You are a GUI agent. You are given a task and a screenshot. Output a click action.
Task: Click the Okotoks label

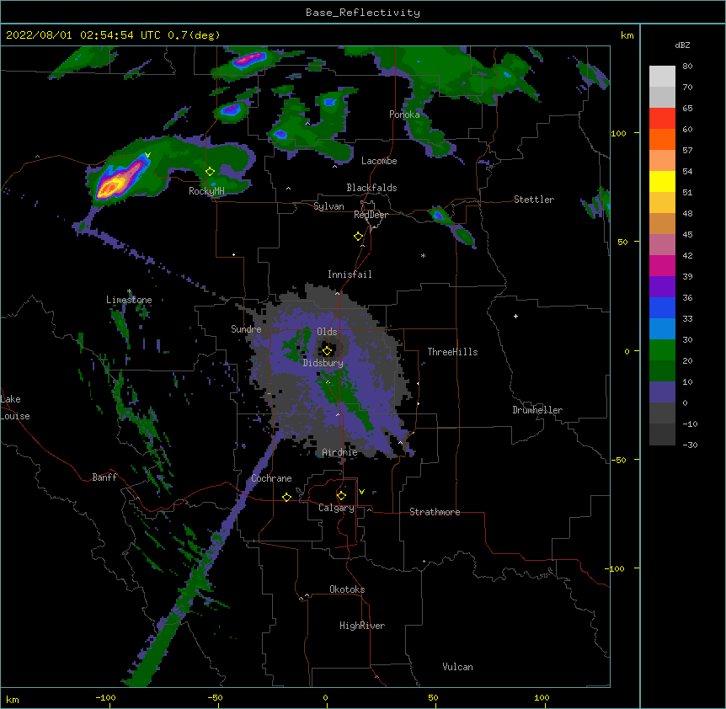347,589
